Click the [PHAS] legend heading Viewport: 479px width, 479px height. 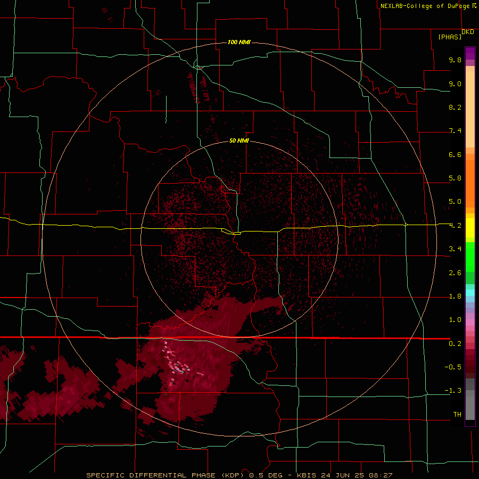450,37
